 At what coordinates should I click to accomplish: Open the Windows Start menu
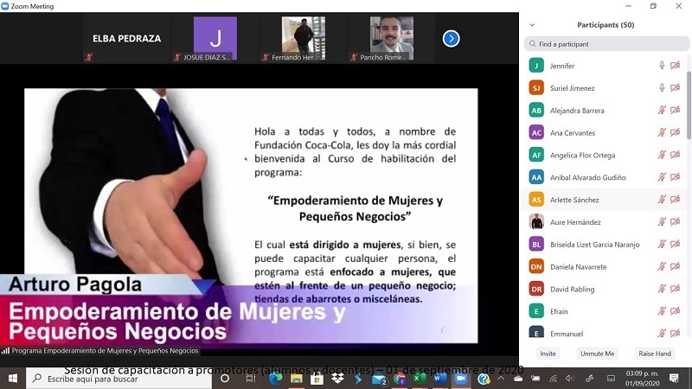click(x=13, y=379)
